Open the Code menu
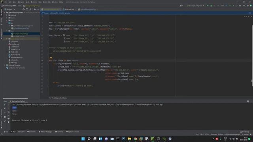This screenshot has height=142, width=253. 28,2
